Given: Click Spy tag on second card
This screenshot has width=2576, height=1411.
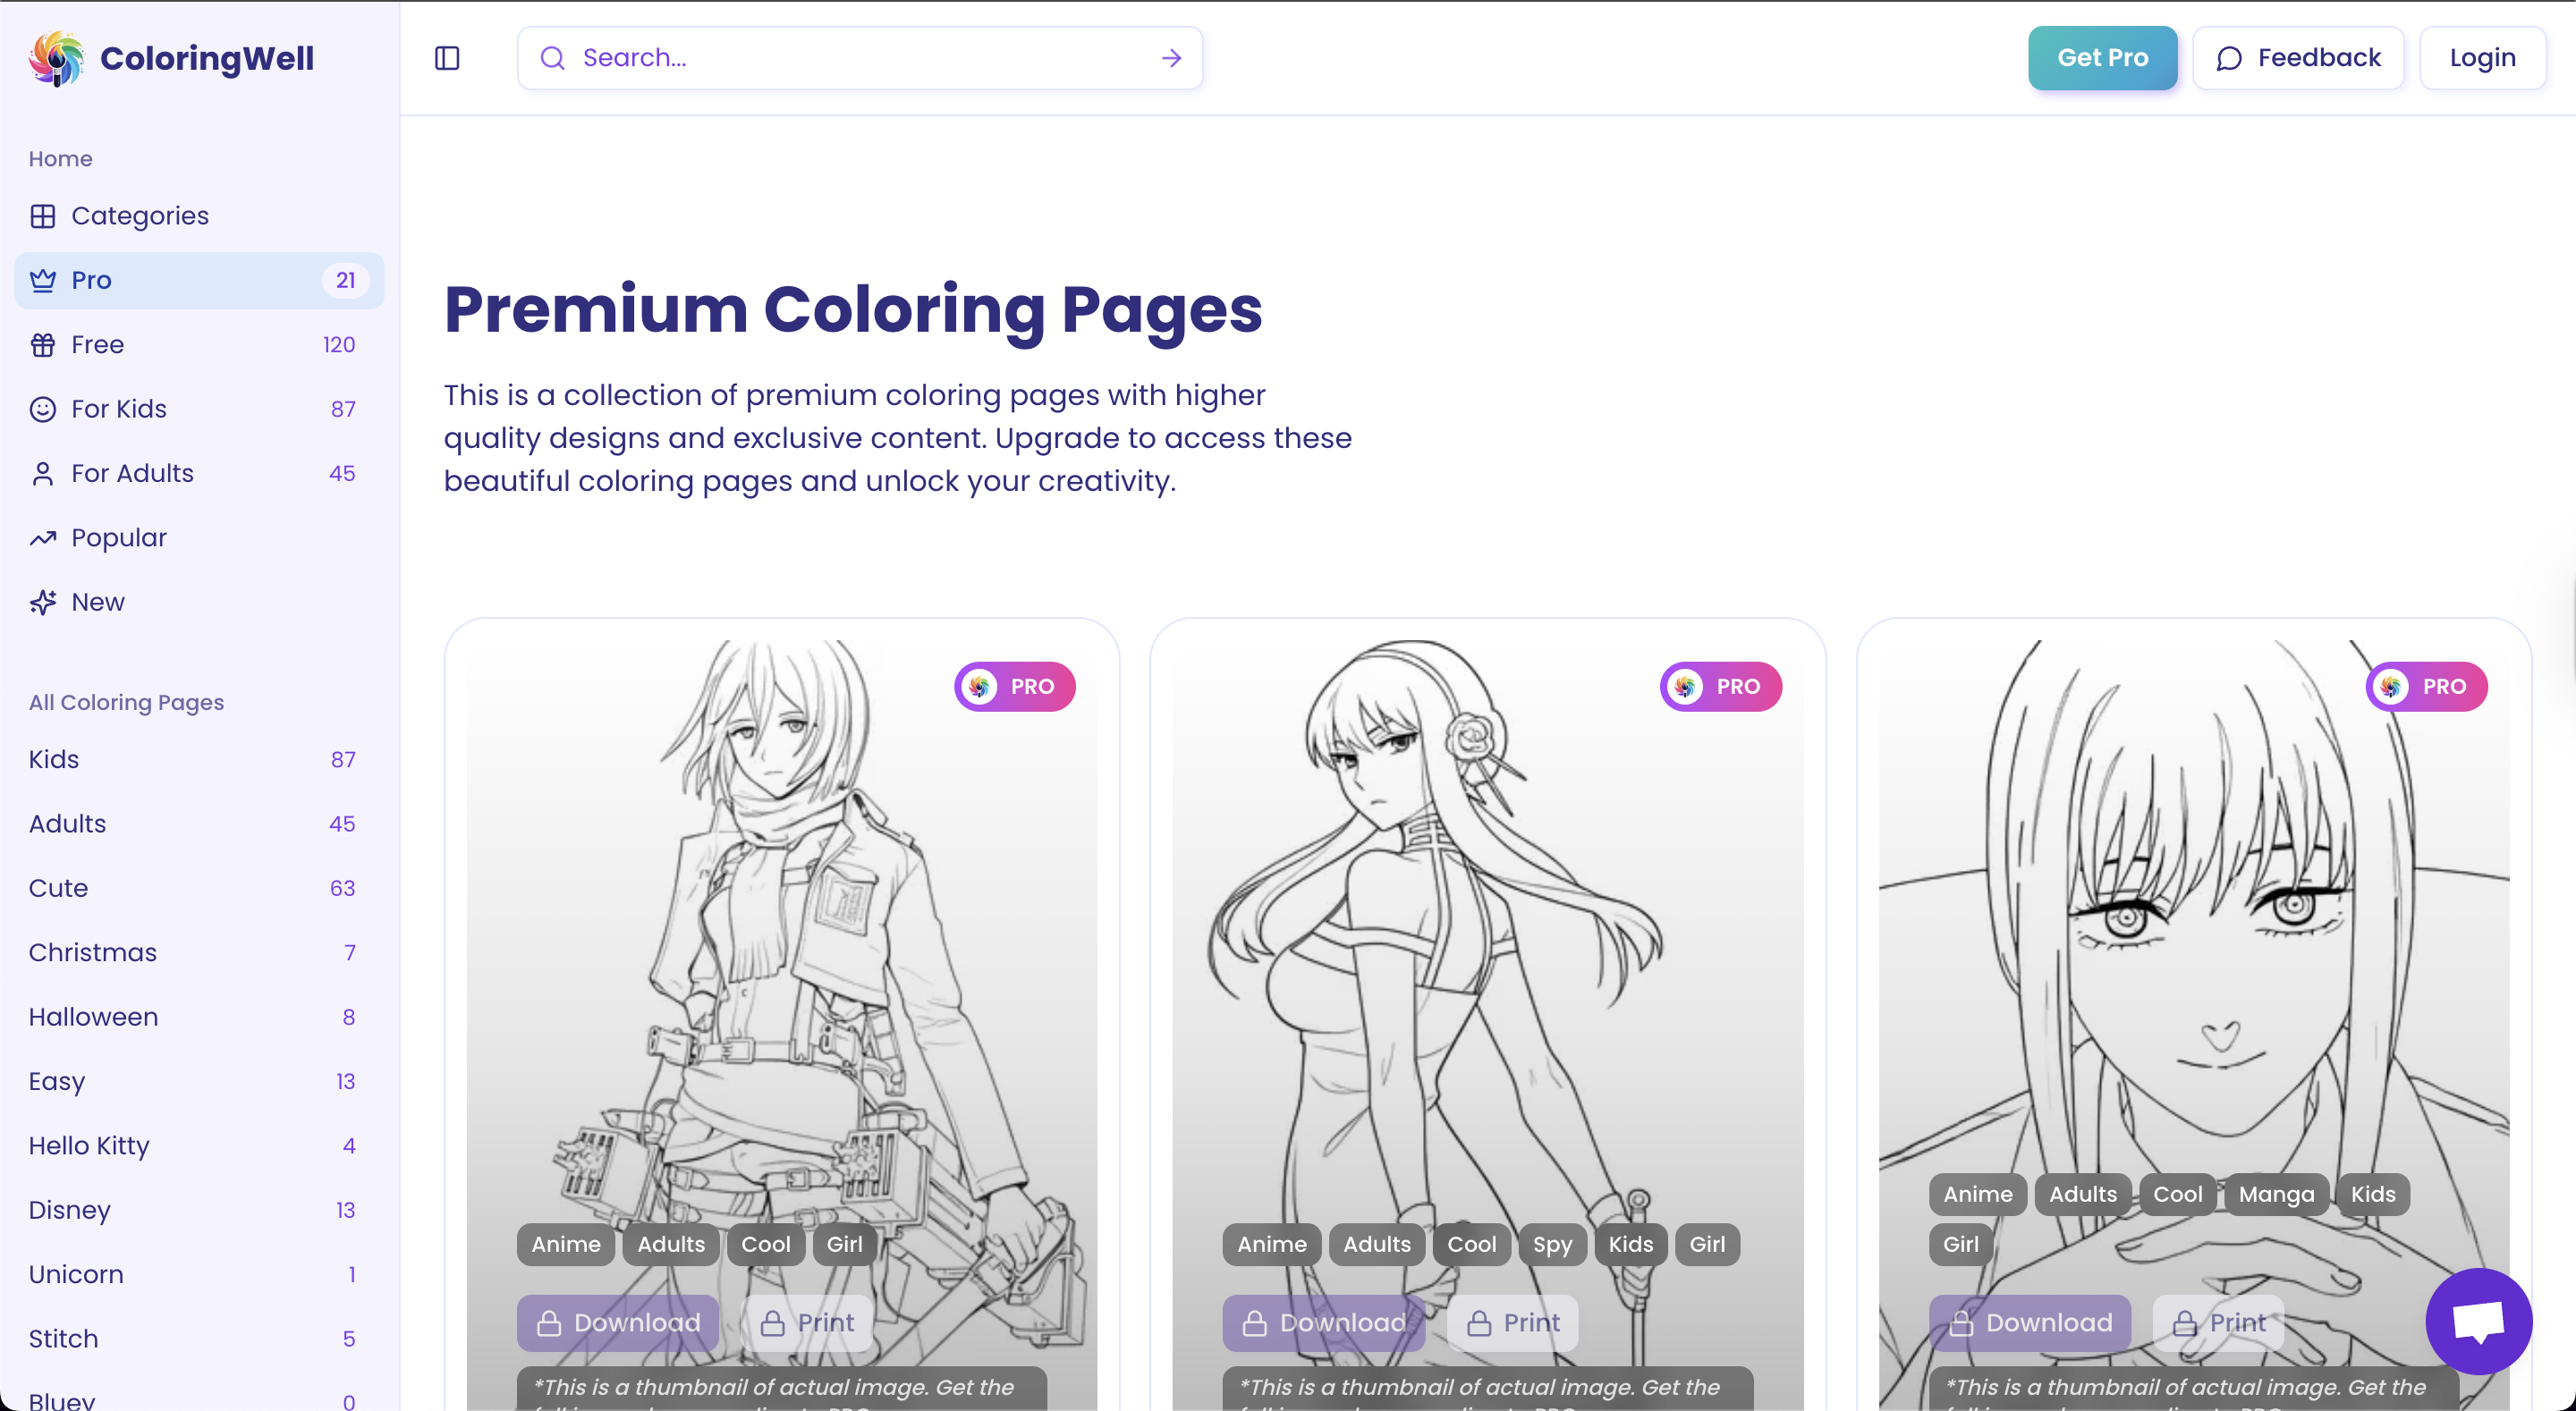Looking at the screenshot, I should pyautogui.click(x=1552, y=1245).
